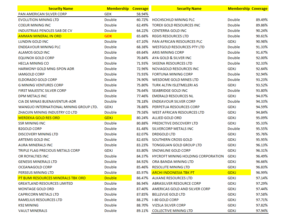Select ALAMOS GOLD INC cell

coord(34,53)
